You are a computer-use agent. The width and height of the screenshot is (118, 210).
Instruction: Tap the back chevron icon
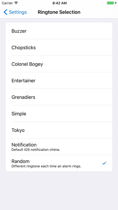coord(5,12)
